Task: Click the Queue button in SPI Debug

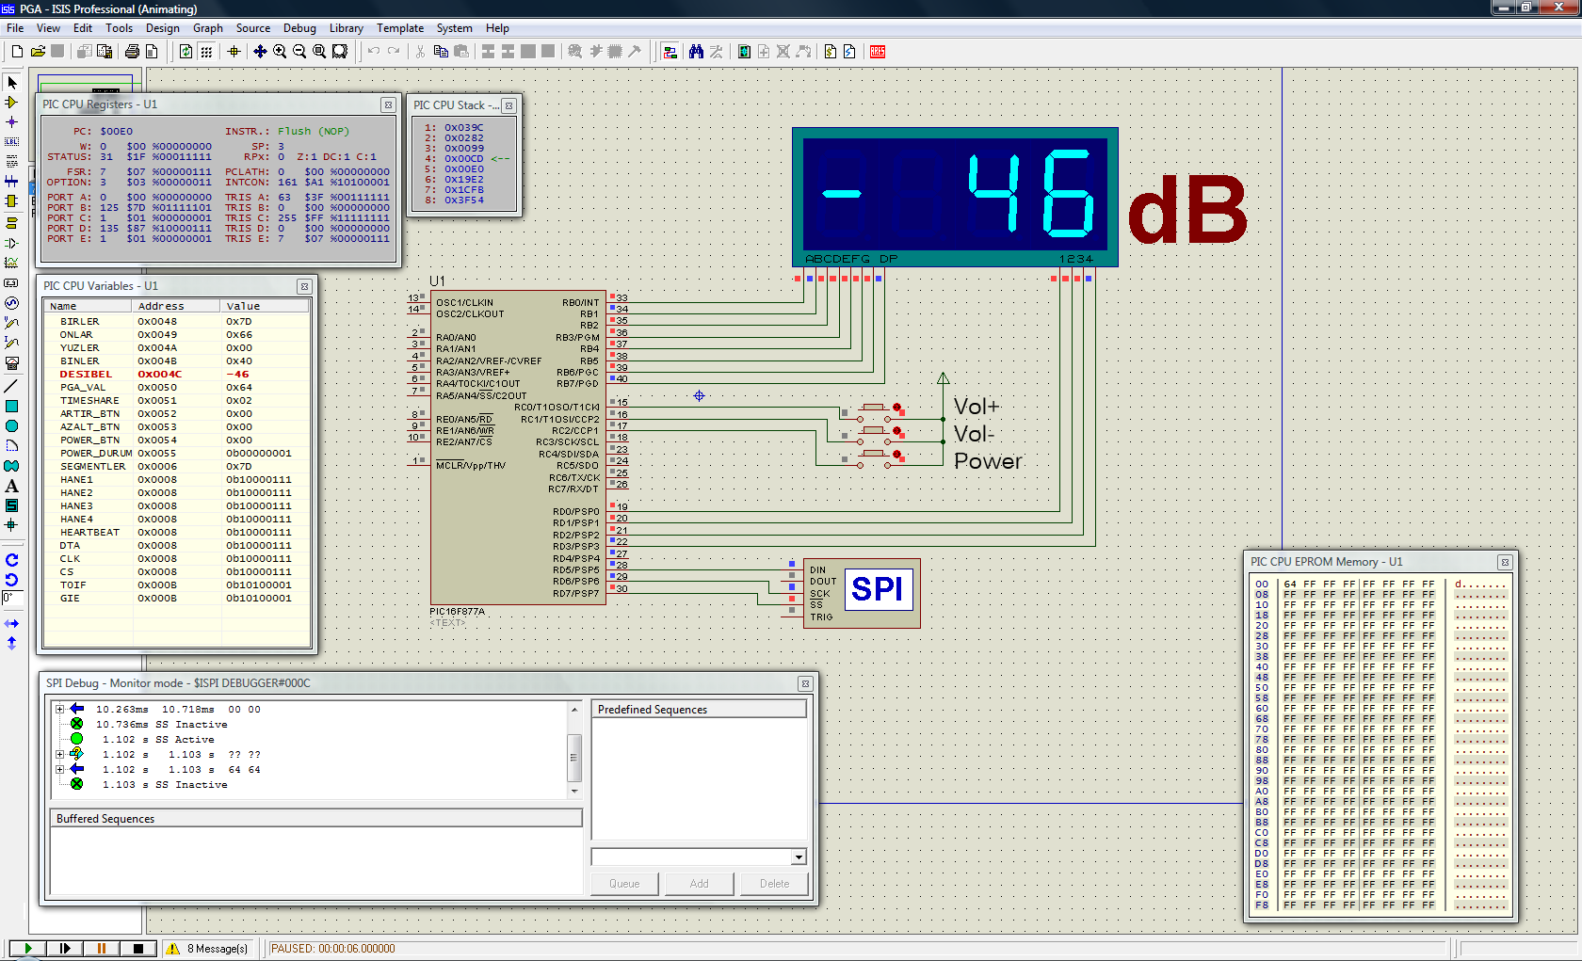Action: click(x=624, y=884)
